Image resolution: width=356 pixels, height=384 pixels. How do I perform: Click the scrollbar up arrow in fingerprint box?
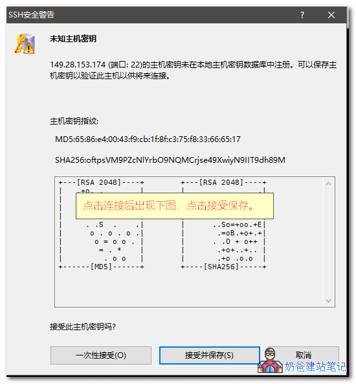tap(328, 184)
